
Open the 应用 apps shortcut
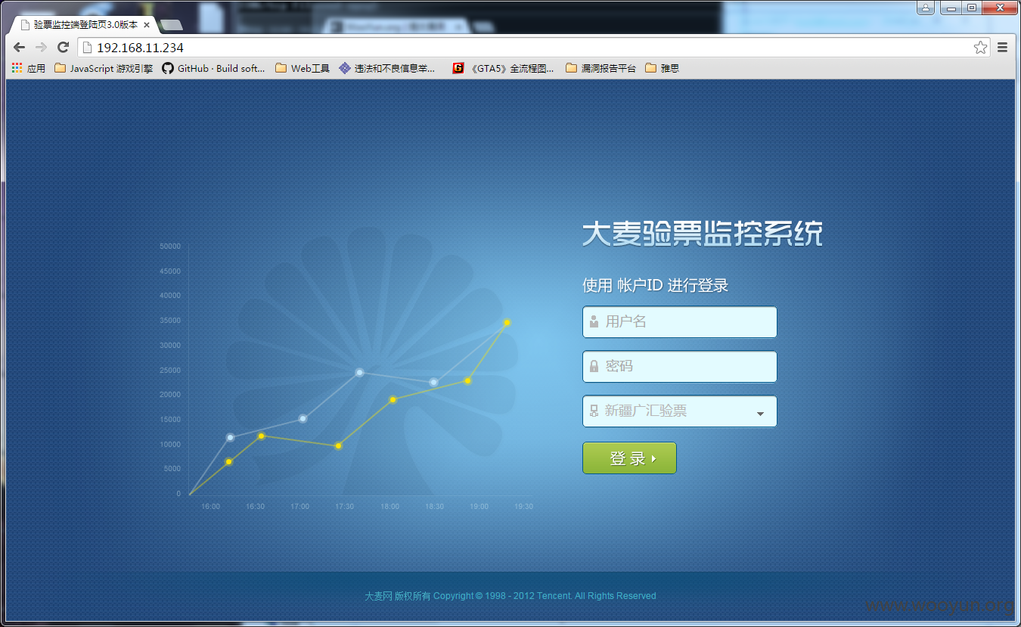point(29,68)
